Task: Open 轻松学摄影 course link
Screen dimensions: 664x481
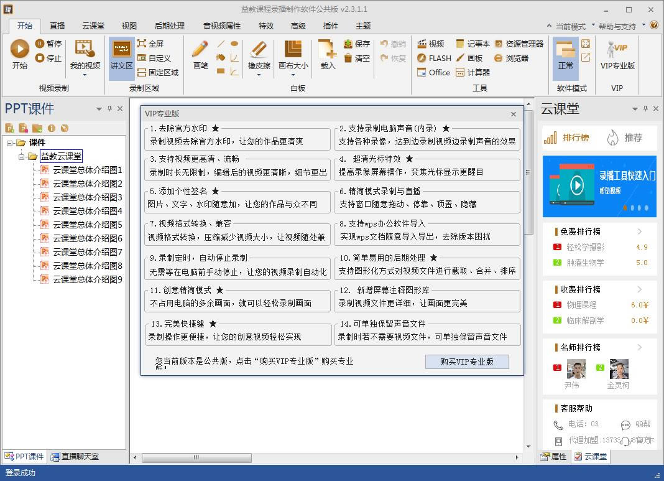Action: [585, 247]
